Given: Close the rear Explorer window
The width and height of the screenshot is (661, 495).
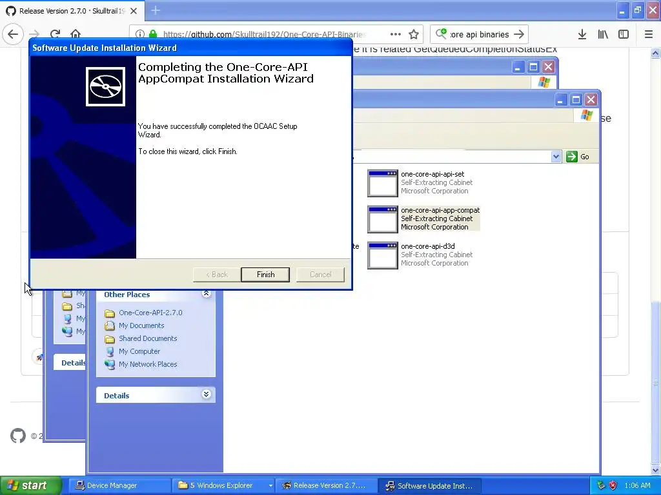Looking at the screenshot, I should [x=548, y=67].
